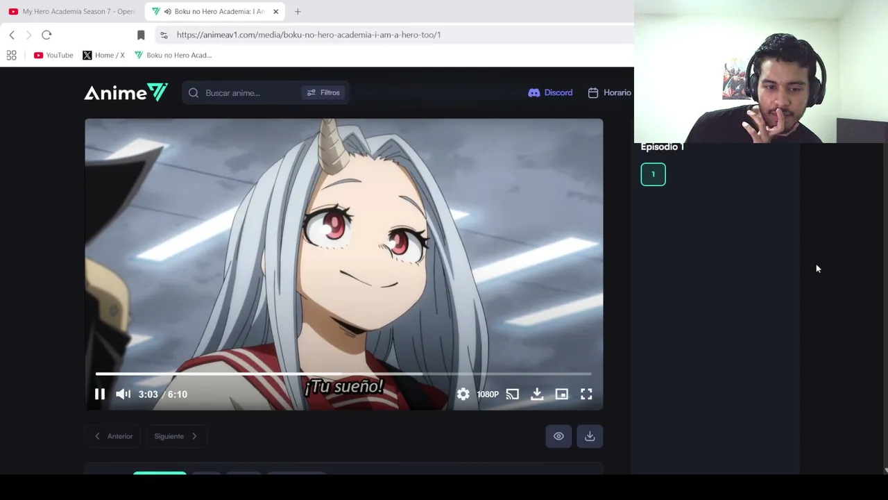
Task: Open the Filtros search filters
Action: (323, 92)
